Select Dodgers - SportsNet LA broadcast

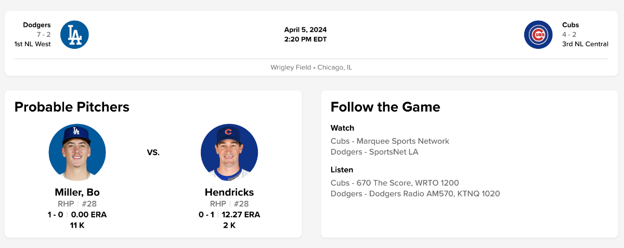pos(374,152)
